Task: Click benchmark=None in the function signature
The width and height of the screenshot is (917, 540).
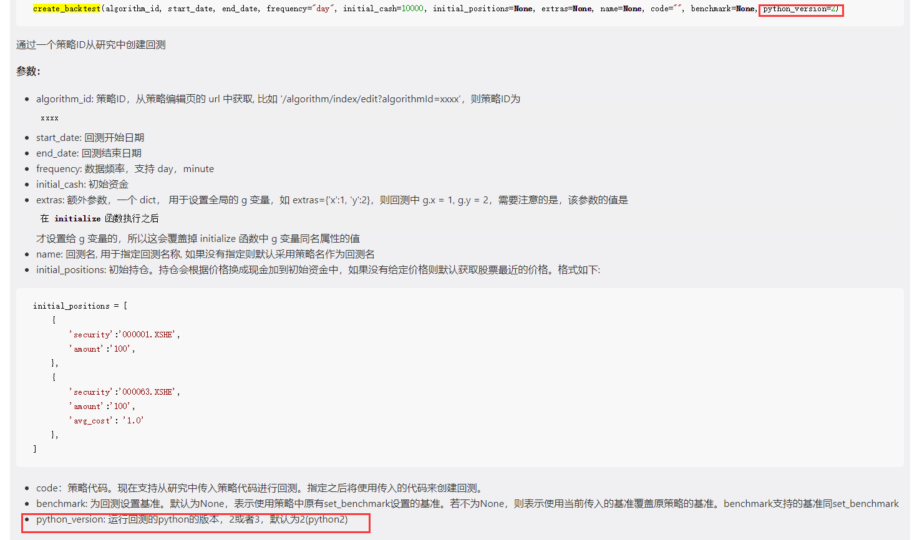Action: point(722,9)
